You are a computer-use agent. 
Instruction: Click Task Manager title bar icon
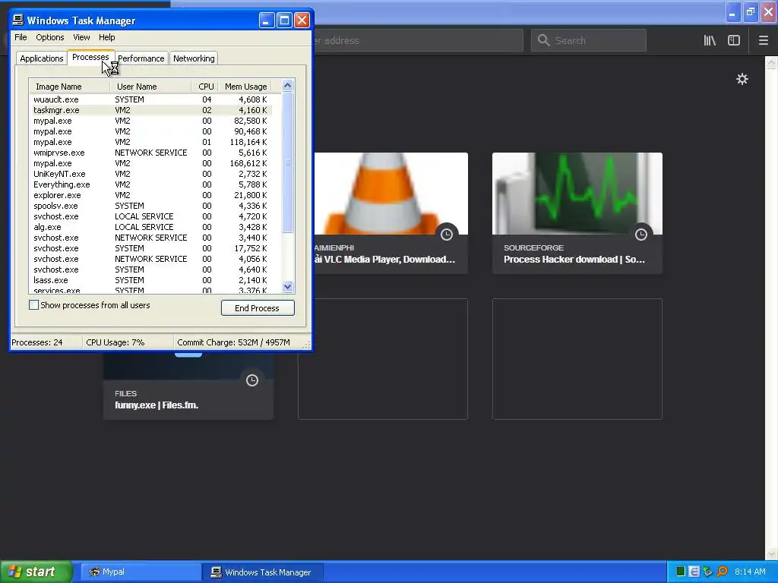coord(18,20)
